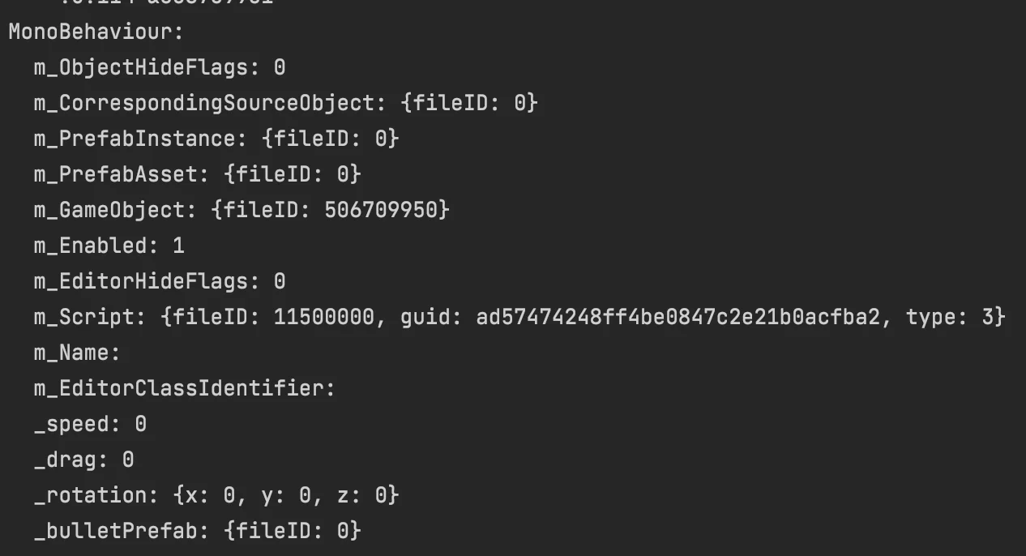This screenshot has width=1026, height=556.
Task: Click the m_EditorHideFlags key
Action: tap(140, 281)
